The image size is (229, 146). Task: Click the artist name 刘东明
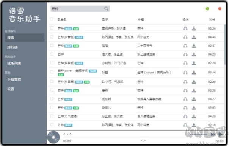coord(106,99)
